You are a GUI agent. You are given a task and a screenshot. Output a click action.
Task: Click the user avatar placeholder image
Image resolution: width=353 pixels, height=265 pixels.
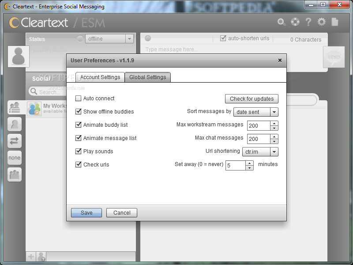coord(19,57)
